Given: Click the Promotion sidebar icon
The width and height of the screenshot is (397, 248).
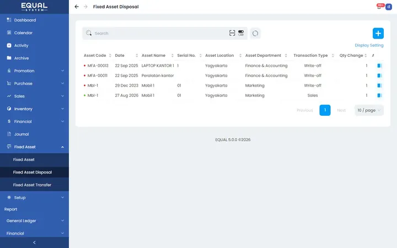Looking at the screenshot, I should click(x=9, y=71).
